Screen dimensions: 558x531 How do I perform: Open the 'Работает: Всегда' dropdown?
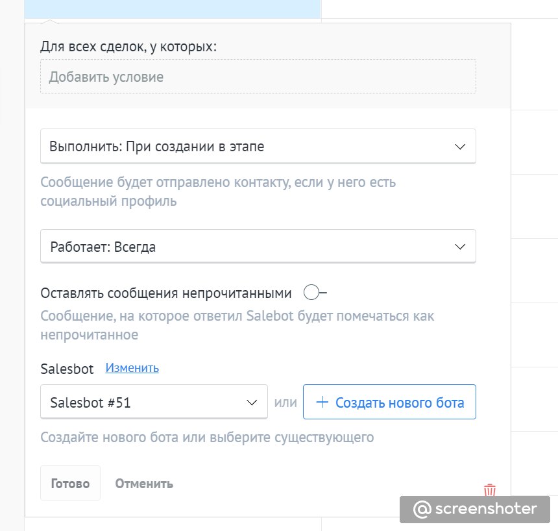[x=258, y=247]
